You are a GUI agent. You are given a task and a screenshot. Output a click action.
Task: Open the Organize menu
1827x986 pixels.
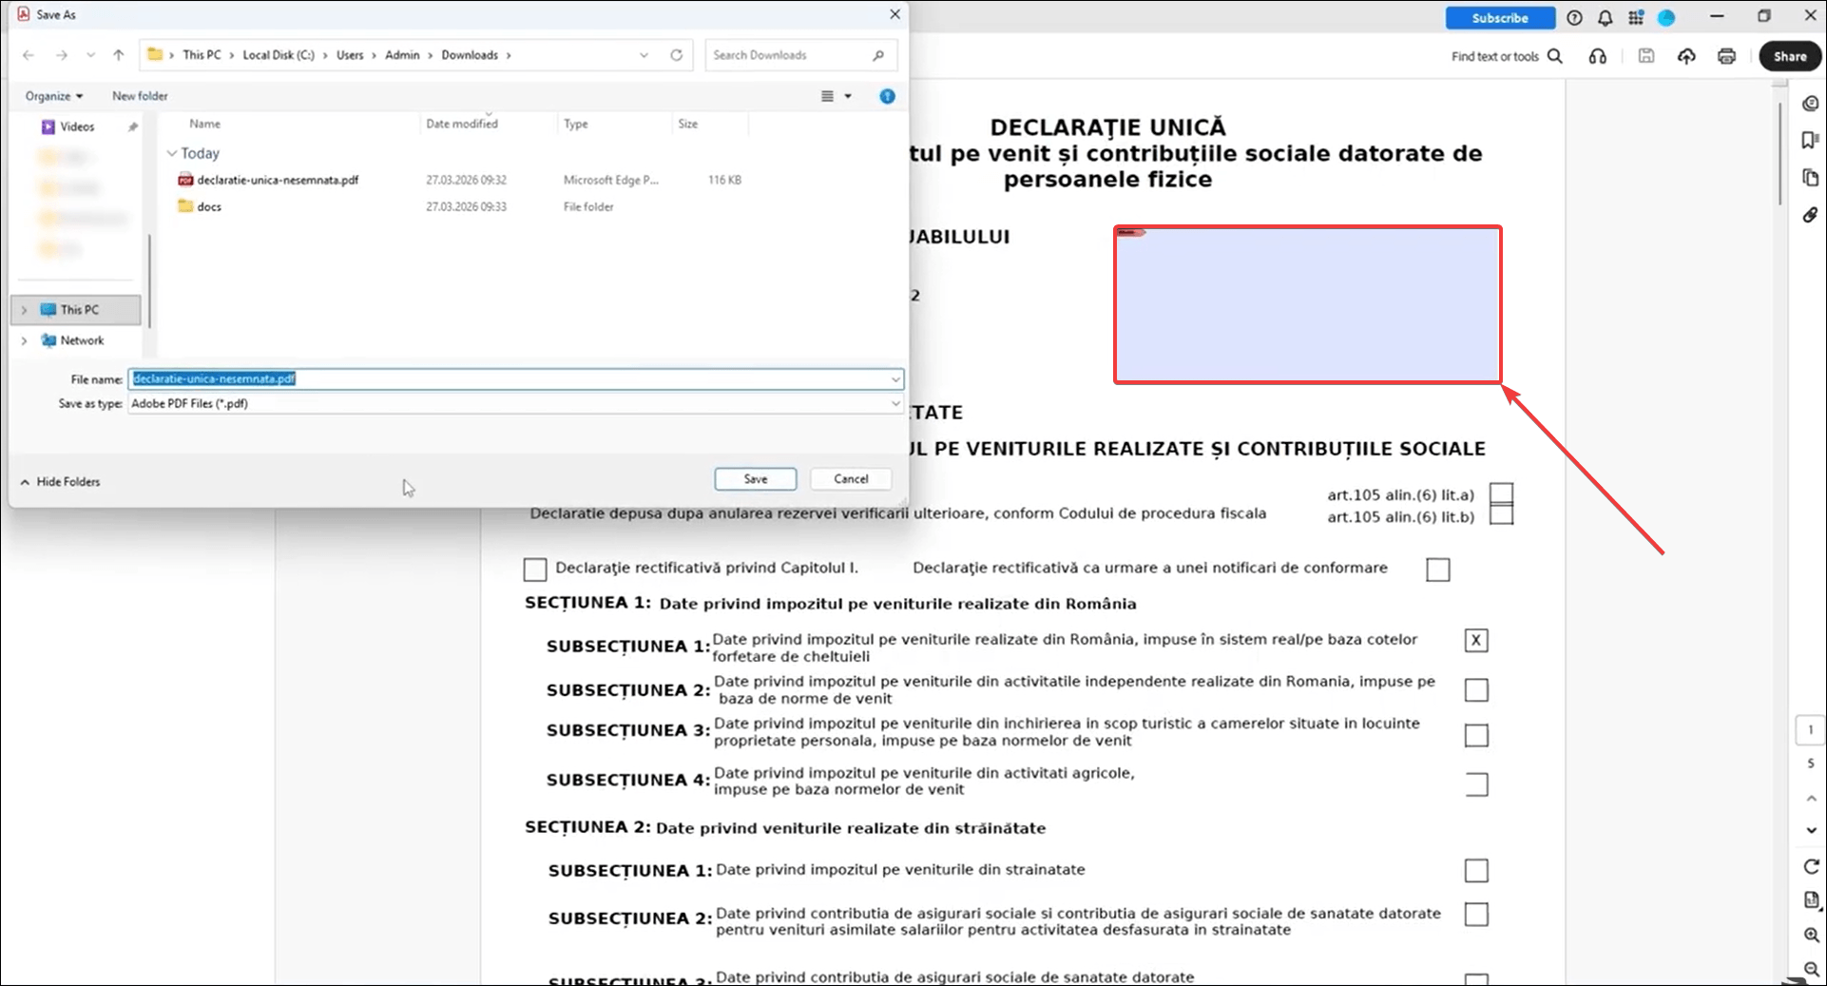(x=53, y=96)
